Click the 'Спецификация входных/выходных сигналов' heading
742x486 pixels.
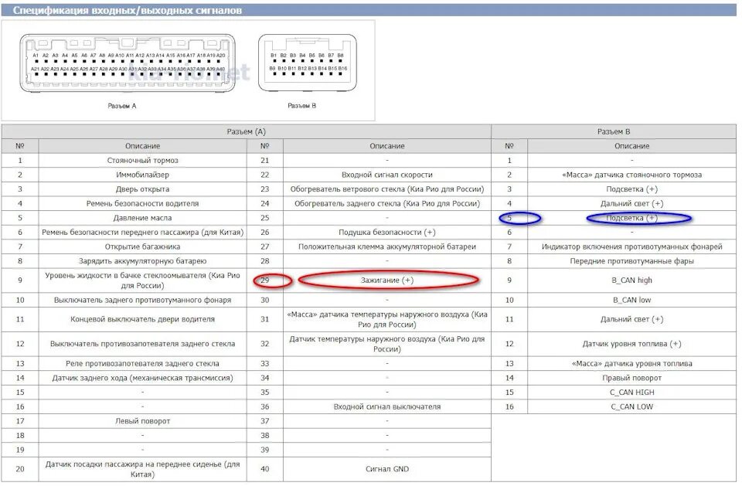(x=128, y=10)
